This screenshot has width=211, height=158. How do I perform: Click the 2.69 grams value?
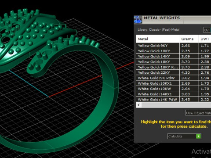[186, 83]
